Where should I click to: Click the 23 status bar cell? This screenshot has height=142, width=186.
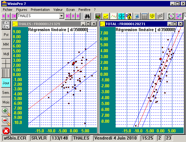click(169, 138)
